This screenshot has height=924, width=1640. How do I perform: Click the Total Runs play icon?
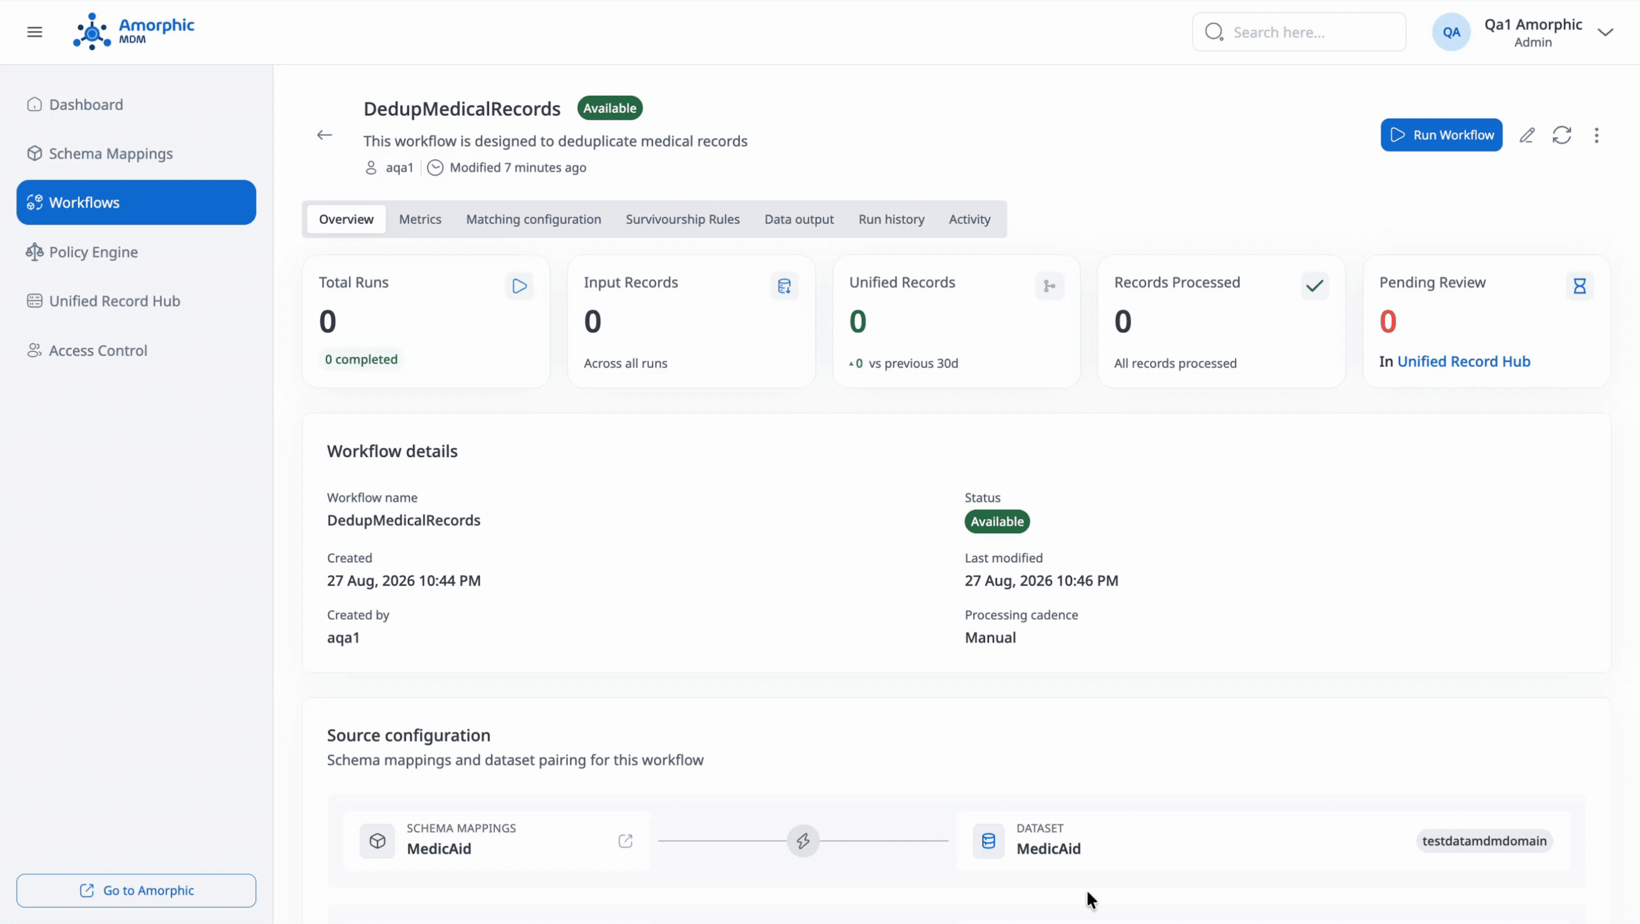click(519, 286)
